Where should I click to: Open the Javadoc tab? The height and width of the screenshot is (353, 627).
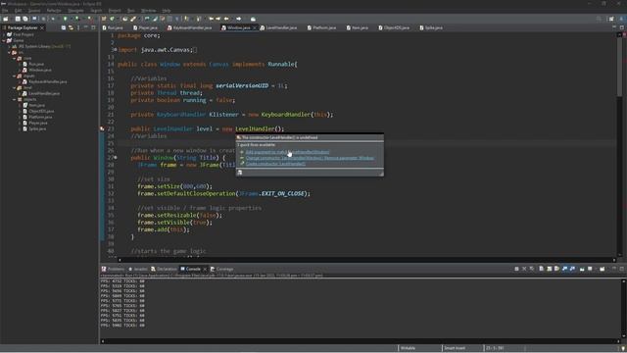pyautogui.click(x=138, y=269)
